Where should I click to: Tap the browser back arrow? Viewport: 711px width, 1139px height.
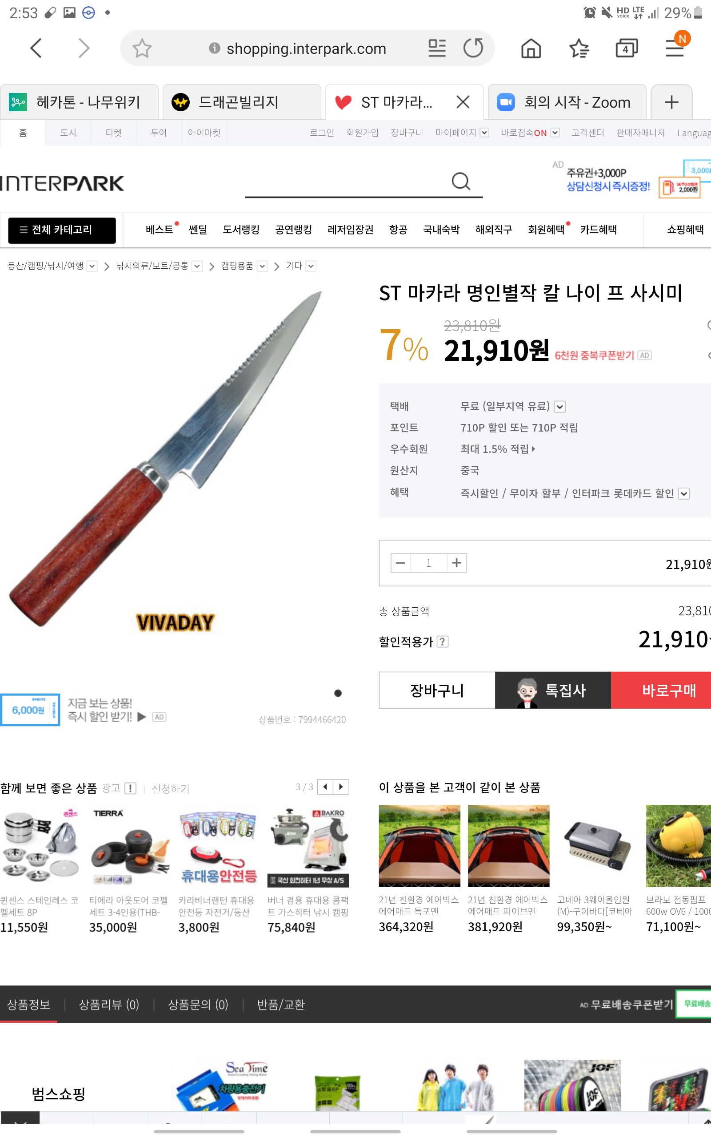pos(36,48)
